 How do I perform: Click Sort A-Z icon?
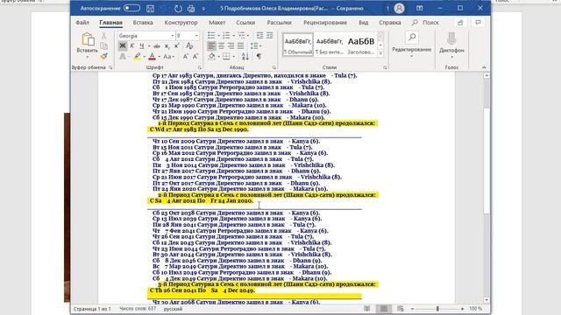245,56
